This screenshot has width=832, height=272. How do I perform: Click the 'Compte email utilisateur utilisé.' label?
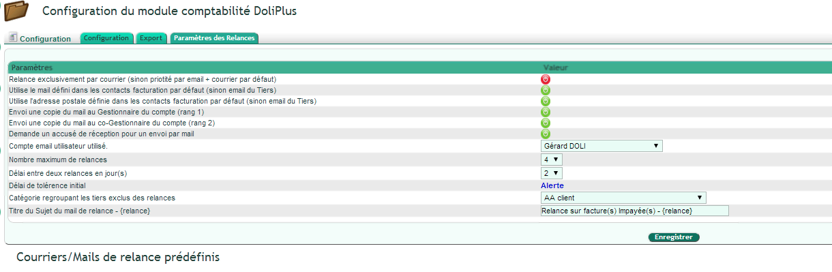point(58,146)
